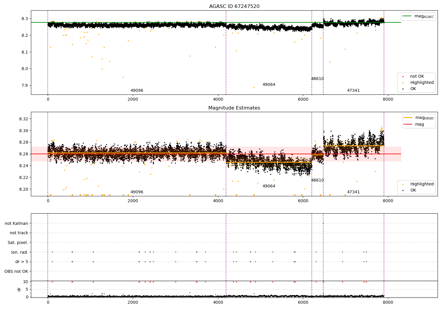Click OBSID label 47341 in the Magnitude Estimates plot

point(353,192)
